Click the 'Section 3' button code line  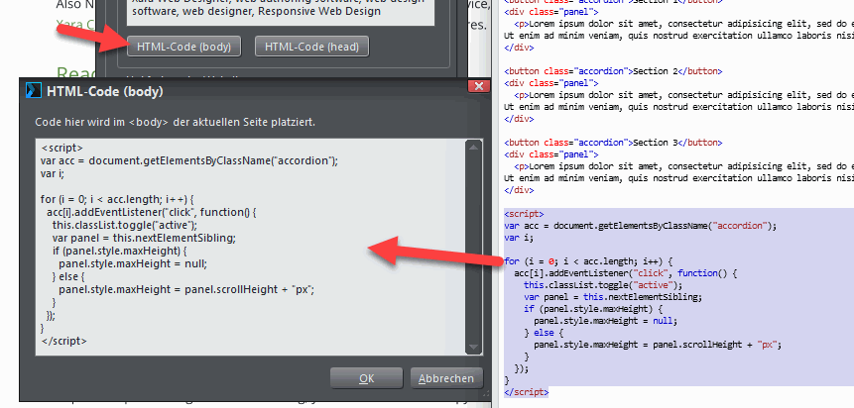click(x=613, y=143)
